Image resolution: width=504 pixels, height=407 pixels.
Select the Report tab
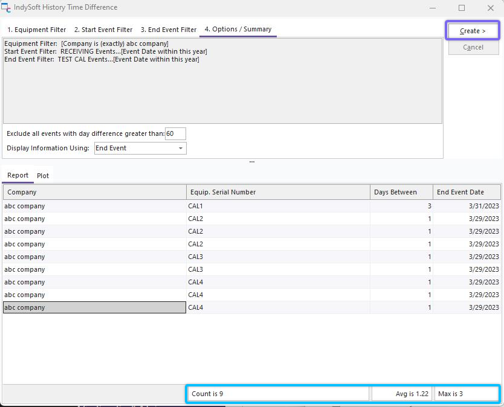[x=18, y=176]
